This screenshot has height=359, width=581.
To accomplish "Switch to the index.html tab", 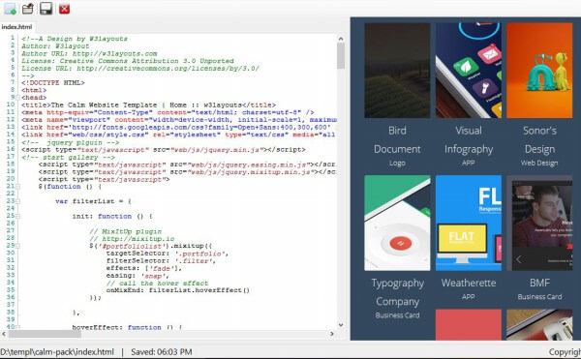I will coord(16,27).
